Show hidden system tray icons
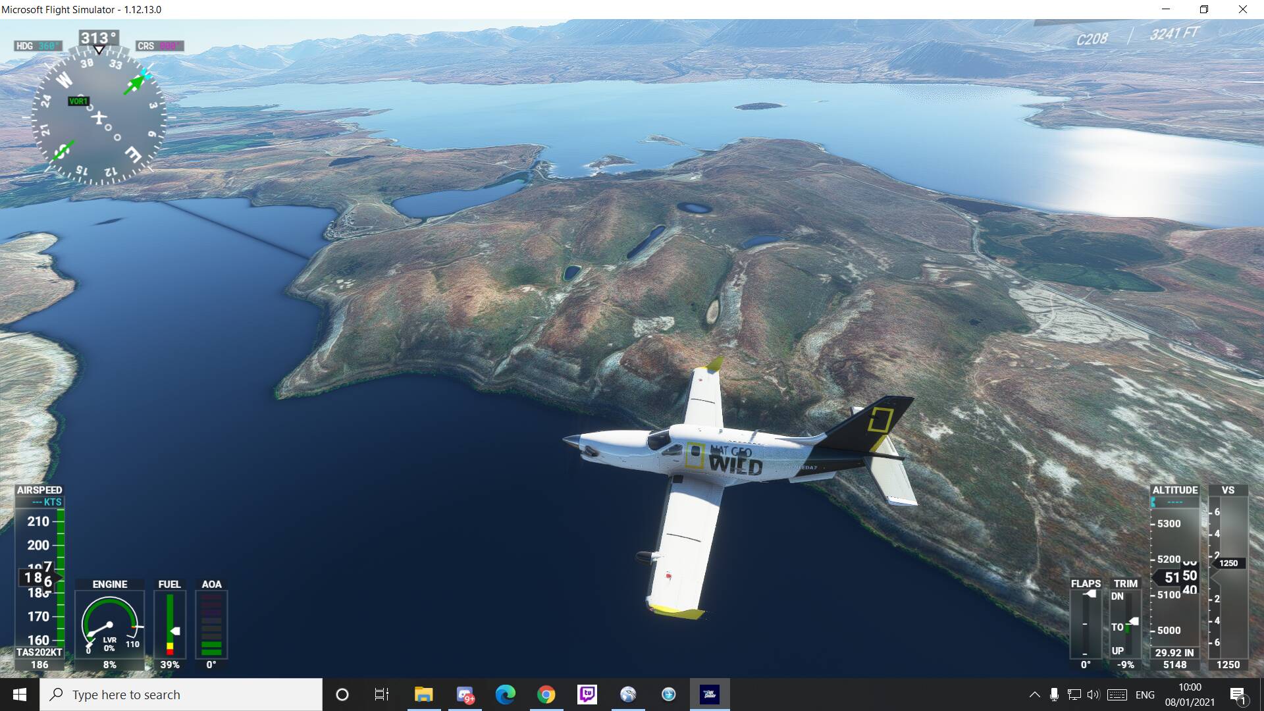Image resolution: width=1264 pixels, height=711 pixels. [x=1034, y=695]
